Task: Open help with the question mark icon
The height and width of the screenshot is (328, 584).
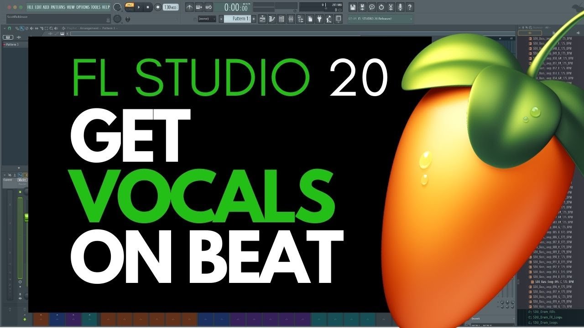Action: (410, 7)
